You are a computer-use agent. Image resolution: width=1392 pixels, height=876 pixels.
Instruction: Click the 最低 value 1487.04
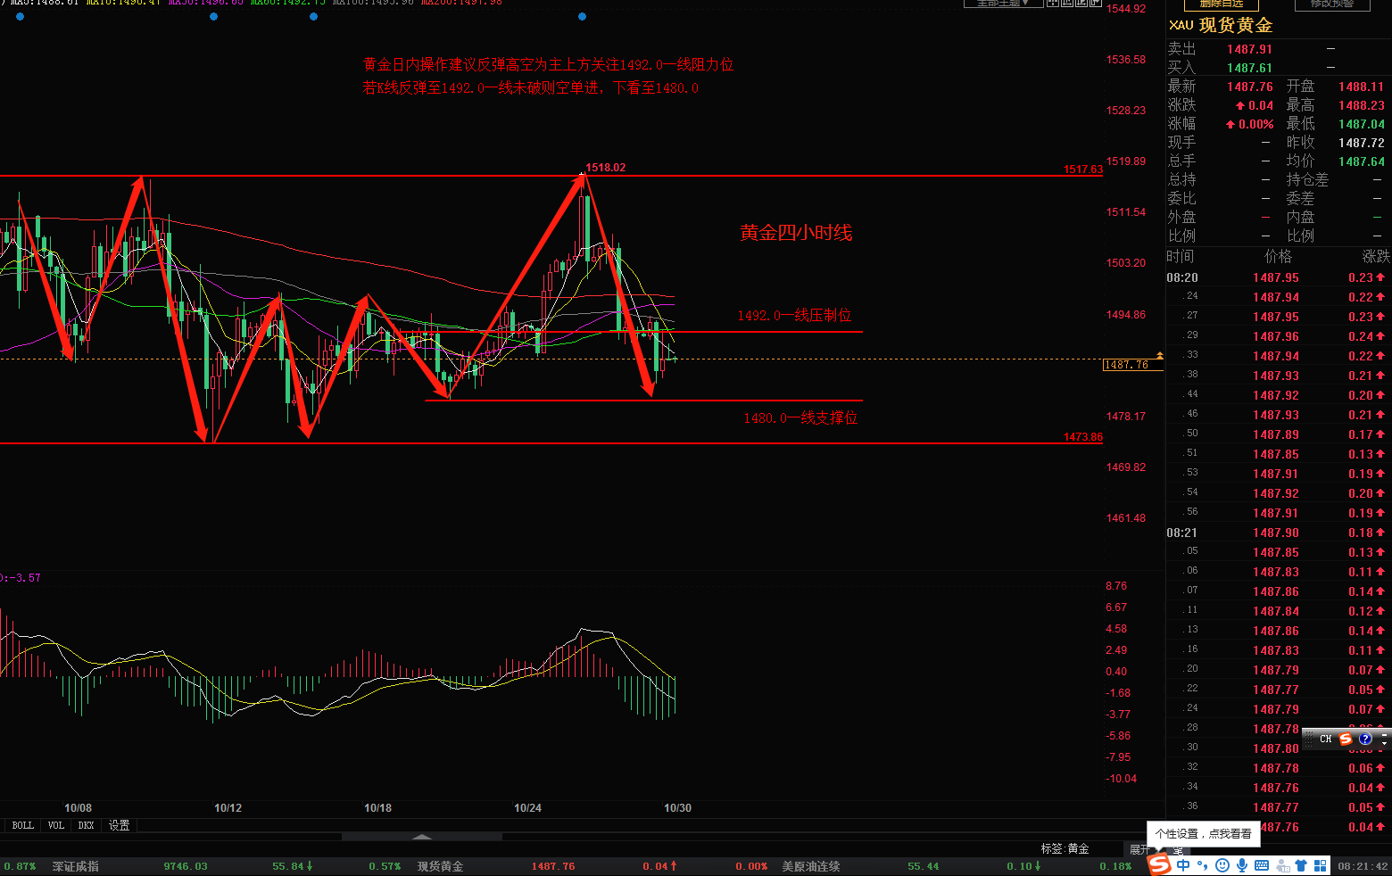(1361, 124)
